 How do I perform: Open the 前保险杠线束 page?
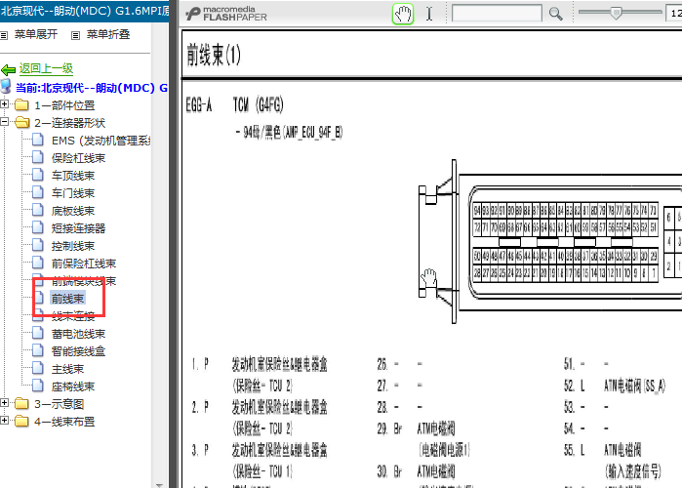point(84,264)
